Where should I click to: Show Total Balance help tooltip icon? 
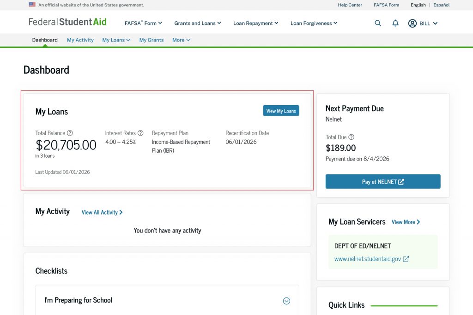click(70, 133)
